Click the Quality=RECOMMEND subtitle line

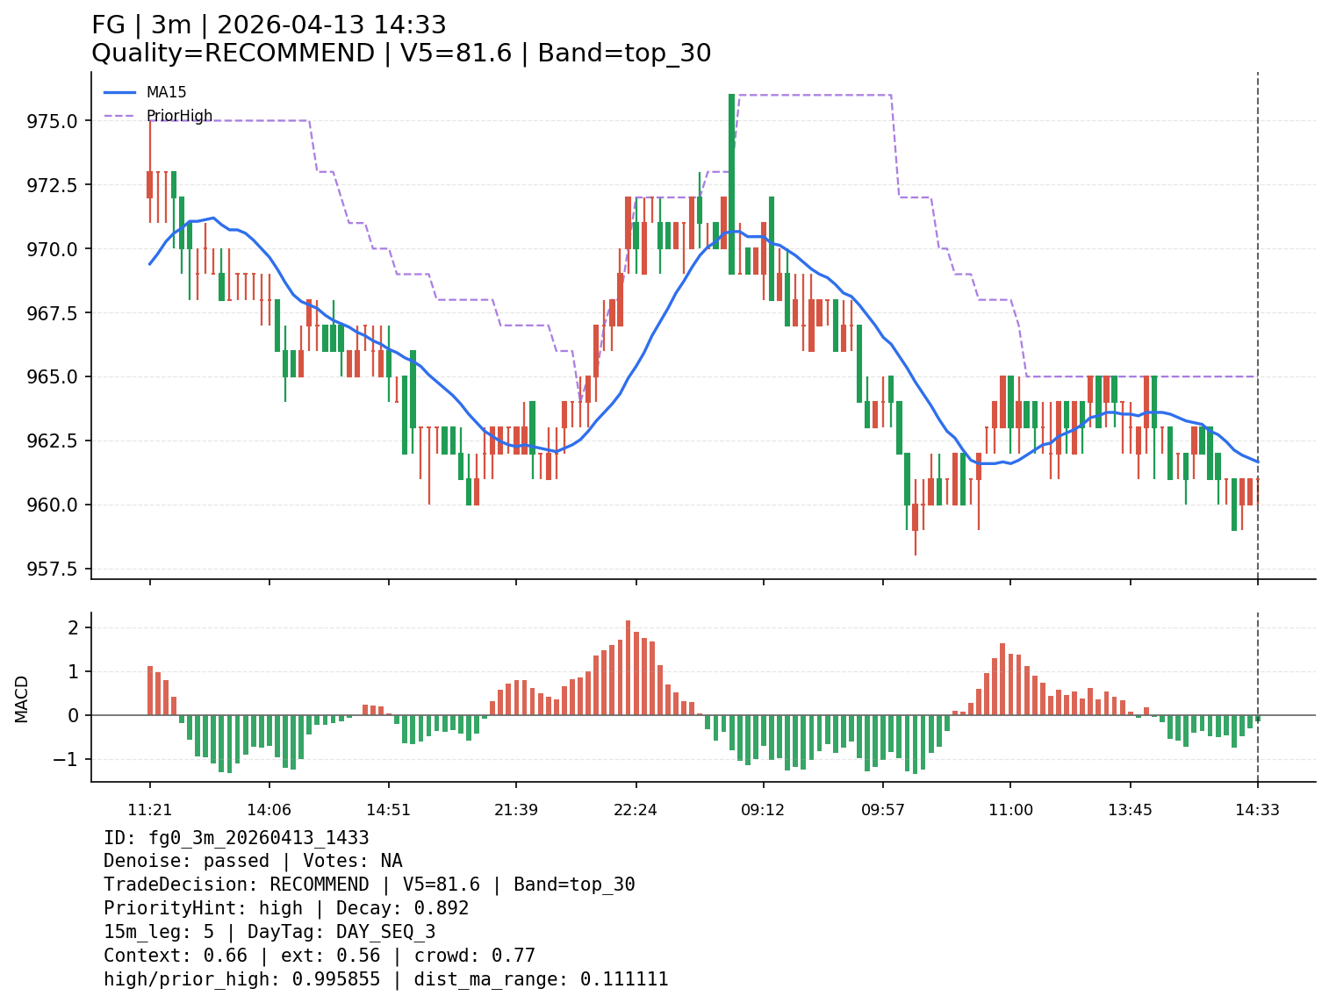pos(400,54)
